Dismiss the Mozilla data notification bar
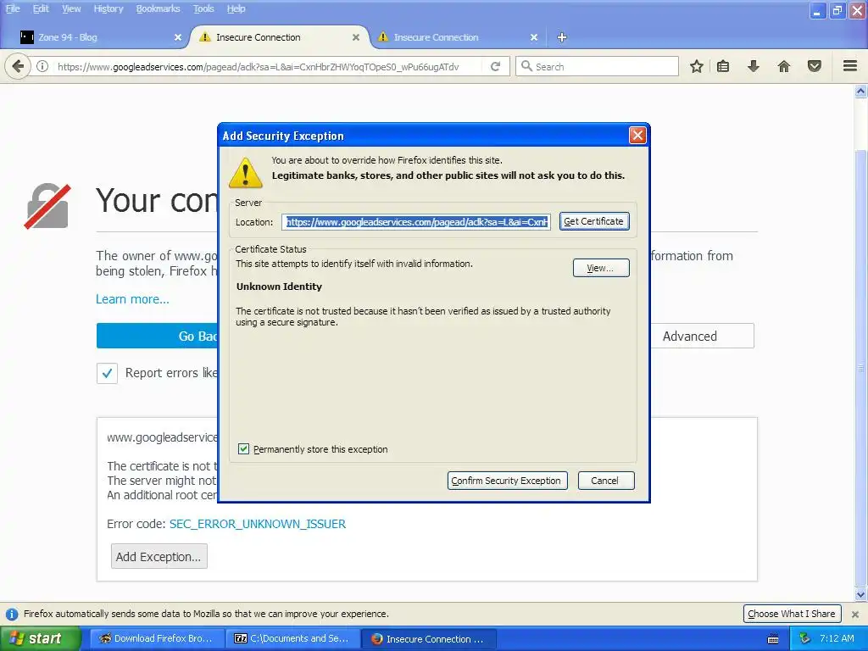 (x=855, y=614)
